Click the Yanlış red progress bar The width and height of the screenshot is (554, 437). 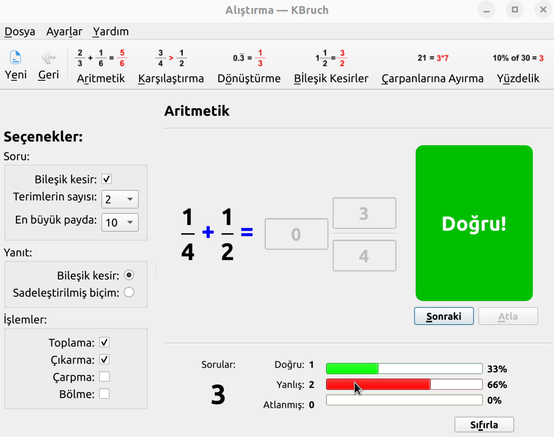[x=404, y=384]
